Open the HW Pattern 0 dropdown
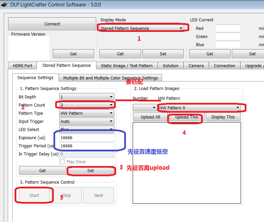264x222 pixels. (199, 108)
